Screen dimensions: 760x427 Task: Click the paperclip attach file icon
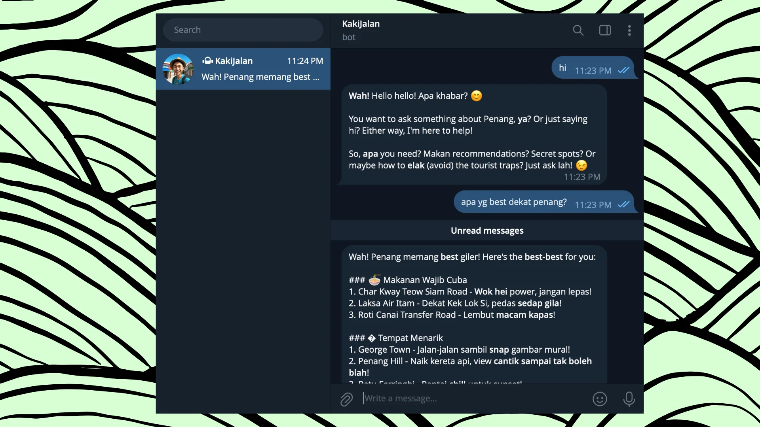point(346,399)
